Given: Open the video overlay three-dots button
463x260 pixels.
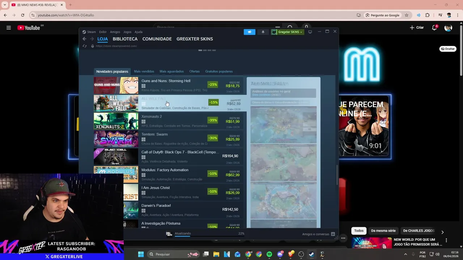Looking at the screenshot, I should point(343,238).
